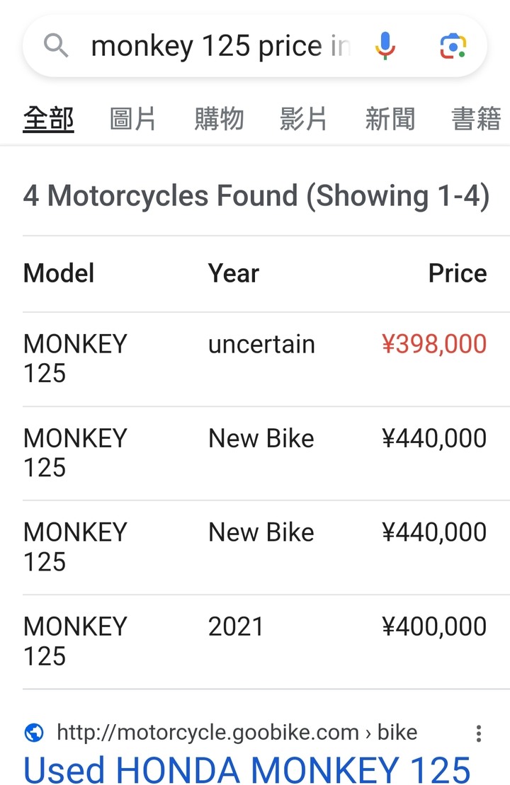Go to the 新聞 tab
The image size is (510, 785).
point(390,119)
